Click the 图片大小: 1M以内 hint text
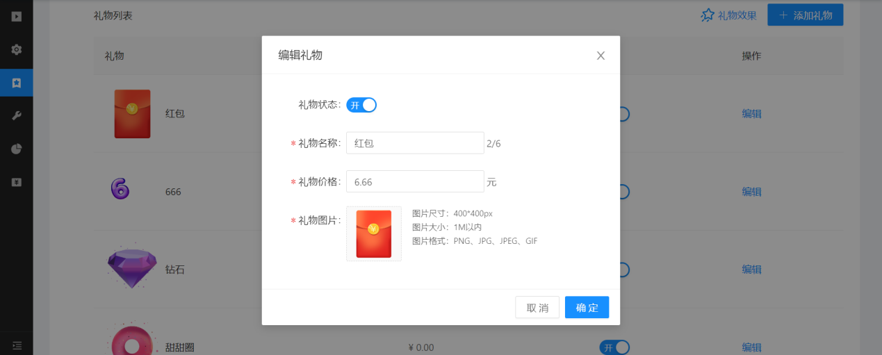Image resolution: width=882 pixels, height=355 pixels. [x=447, y=227]
